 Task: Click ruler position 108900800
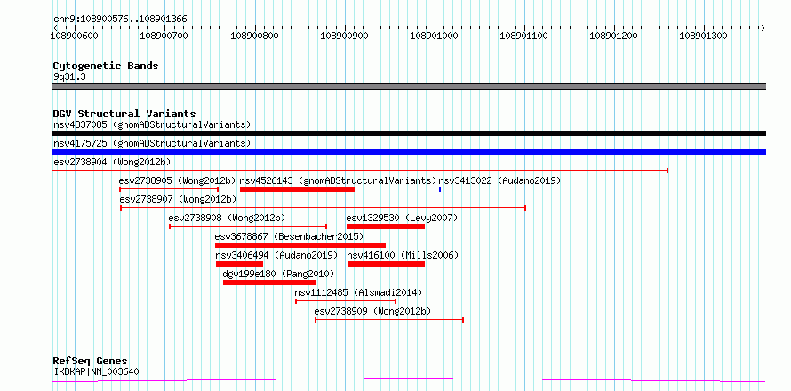coord(254,36)
